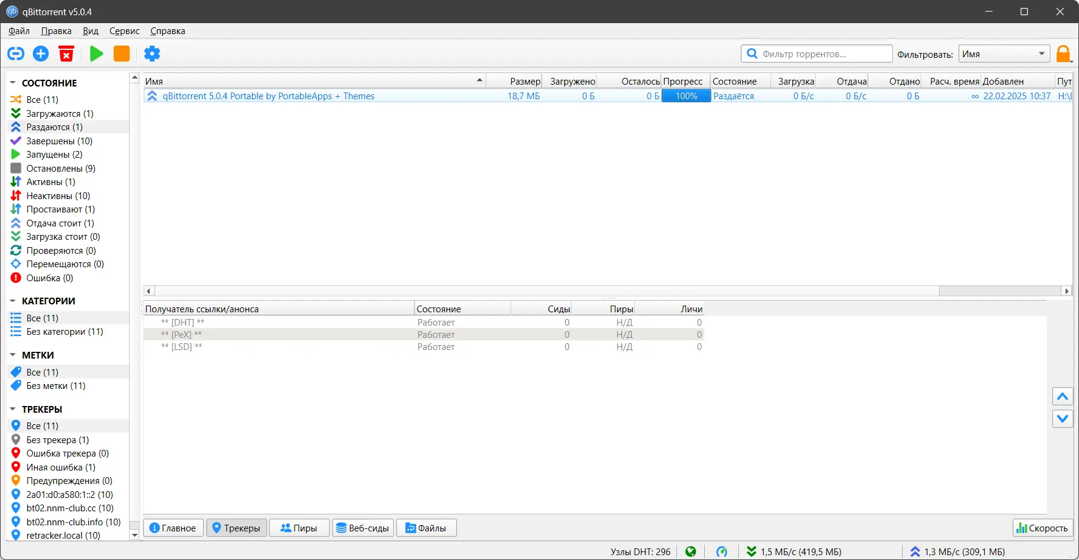
Task: Filter by Отдача стоит (1) status
Action: point(60,223)
